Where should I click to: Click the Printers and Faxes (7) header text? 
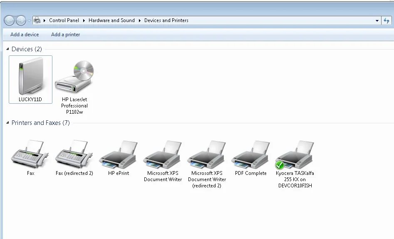[41, 123]
